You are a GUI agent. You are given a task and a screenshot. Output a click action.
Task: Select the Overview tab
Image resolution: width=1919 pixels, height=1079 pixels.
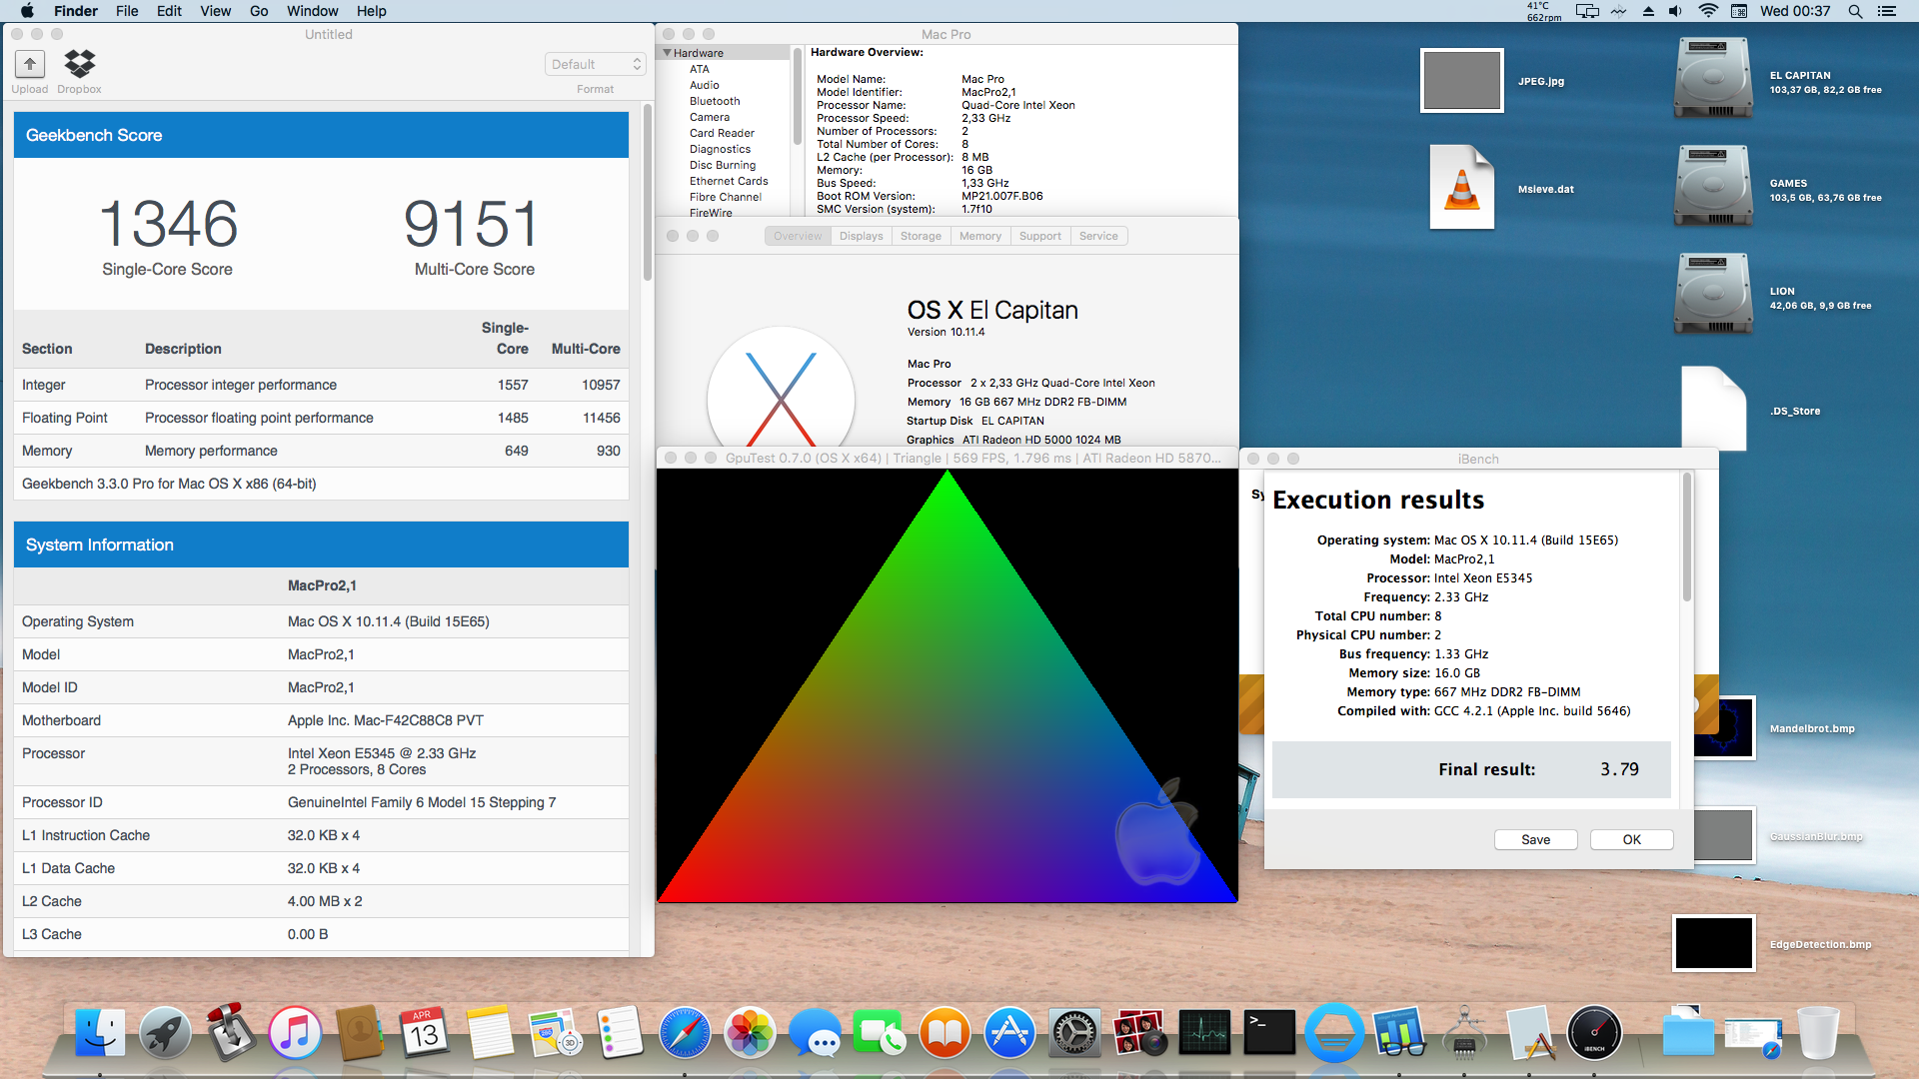(798, 236)
